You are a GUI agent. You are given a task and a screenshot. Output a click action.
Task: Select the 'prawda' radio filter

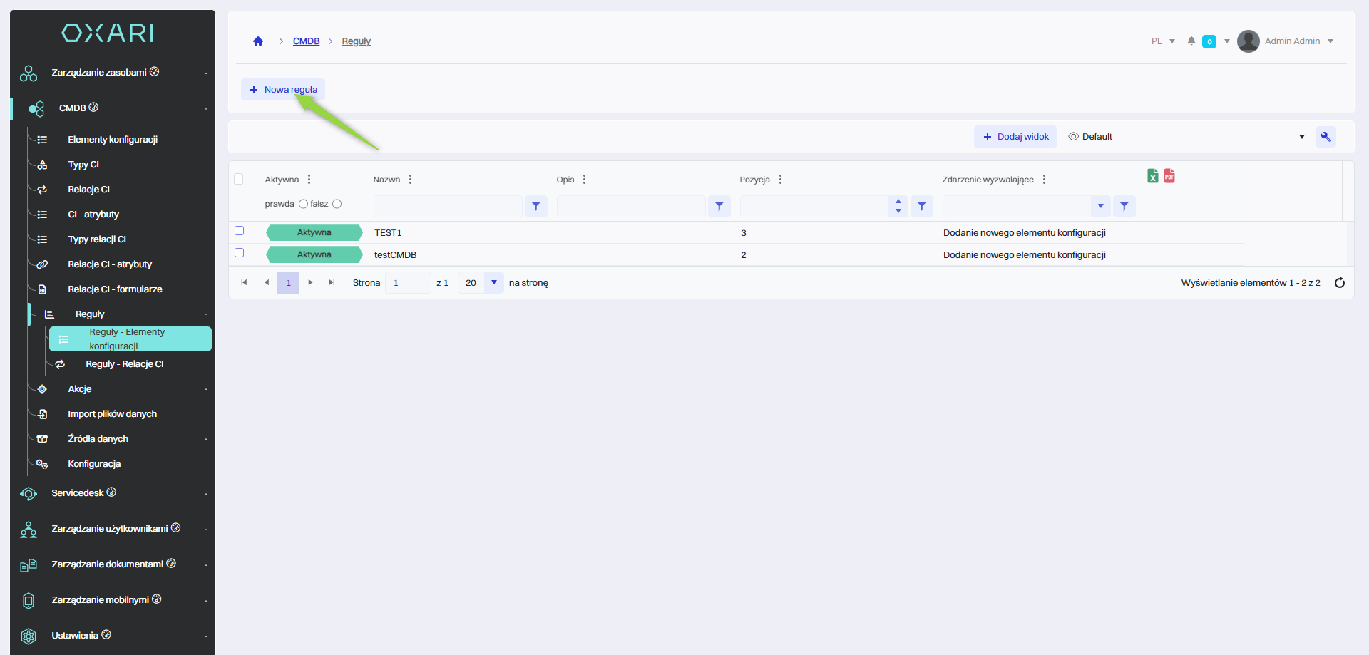(x=303, y=204)
